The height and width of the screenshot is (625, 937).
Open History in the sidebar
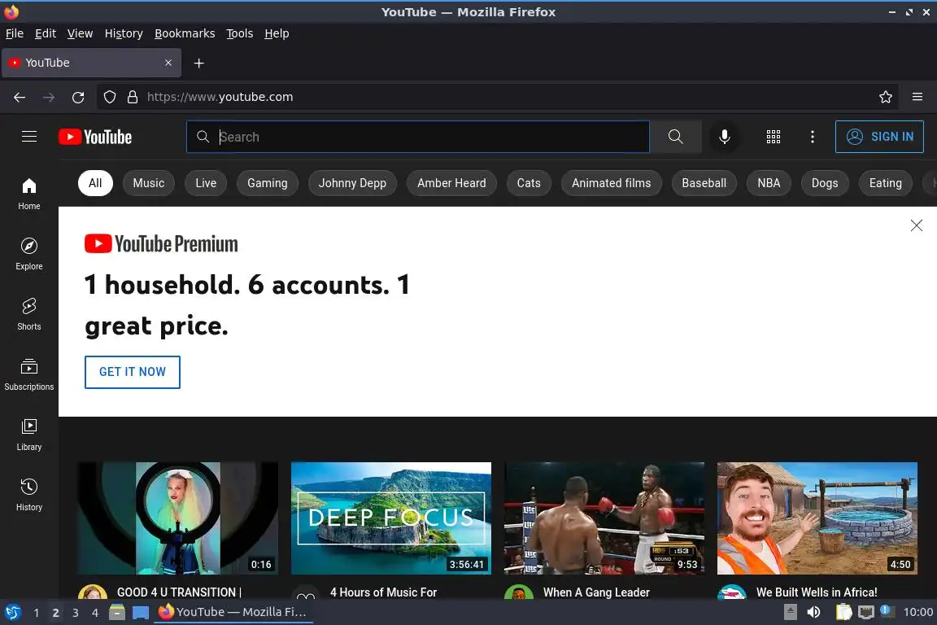tap(28, 496)
